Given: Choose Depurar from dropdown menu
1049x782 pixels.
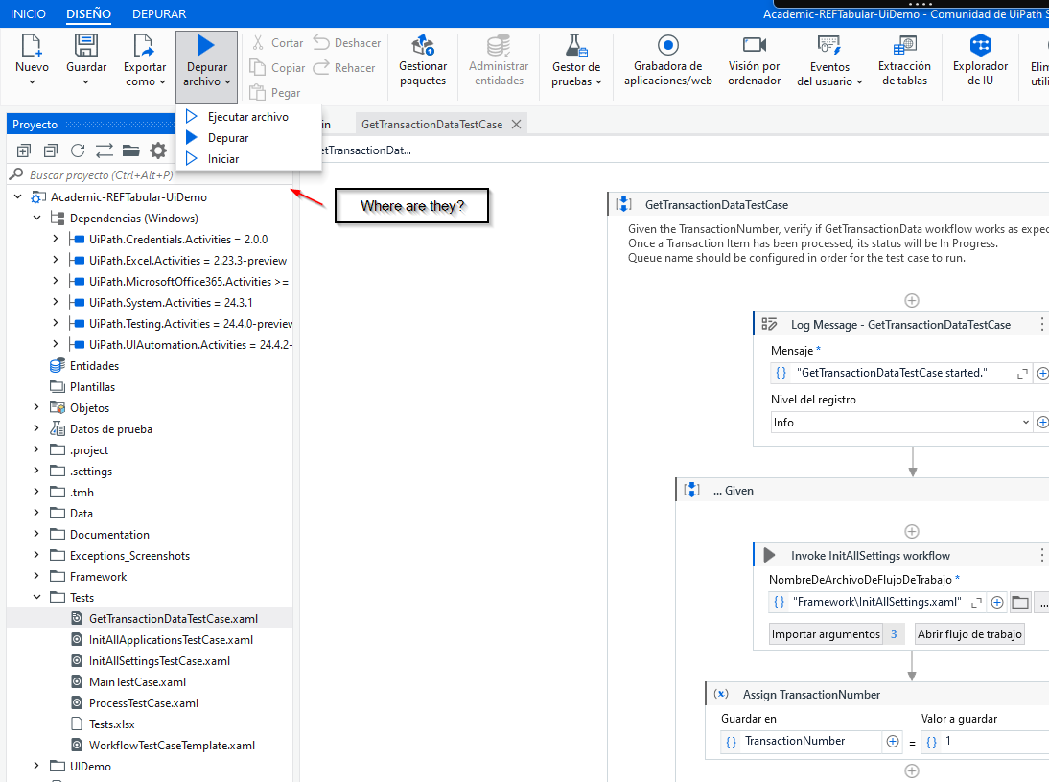Looking at the screenshot, I should 248,138.
